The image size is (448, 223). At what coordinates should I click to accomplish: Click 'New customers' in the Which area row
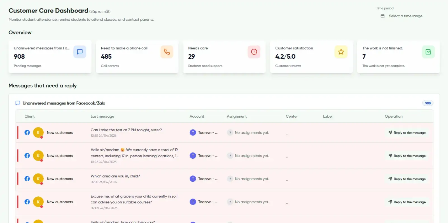click(x=60, y=179)
